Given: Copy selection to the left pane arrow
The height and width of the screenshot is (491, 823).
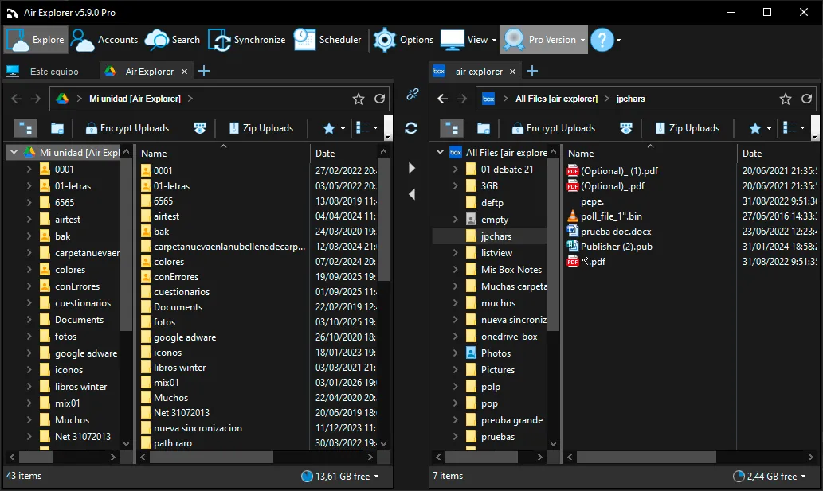Looking at the screenshot, I should pyautogui.click(x=411, y=194).
